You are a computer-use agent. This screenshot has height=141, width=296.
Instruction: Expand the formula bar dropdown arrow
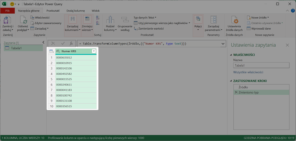coord(223,44)
